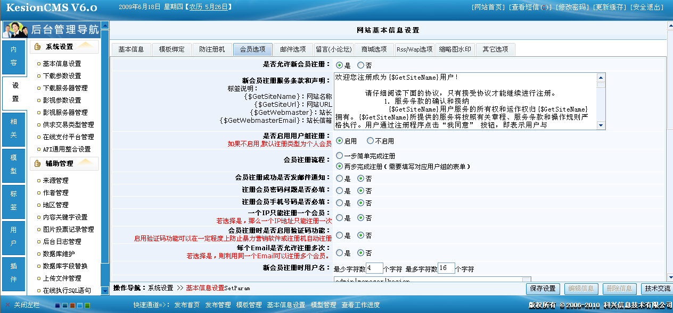Click the admin avatar above 后台管理导航

click(x=15, y=30)
